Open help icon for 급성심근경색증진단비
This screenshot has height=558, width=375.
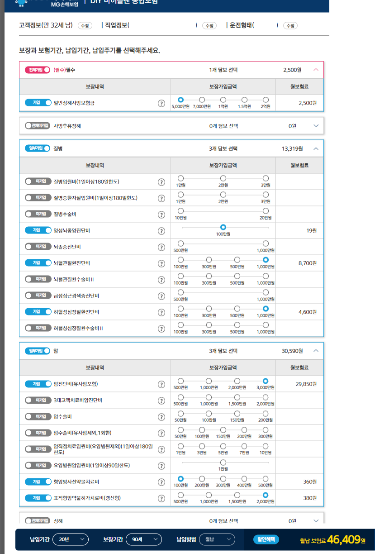[161, 296]
